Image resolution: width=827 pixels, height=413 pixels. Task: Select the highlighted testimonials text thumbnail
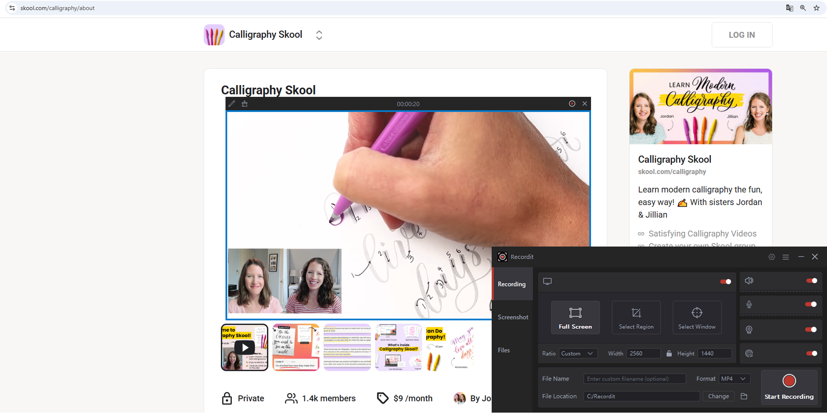(347, 347)
